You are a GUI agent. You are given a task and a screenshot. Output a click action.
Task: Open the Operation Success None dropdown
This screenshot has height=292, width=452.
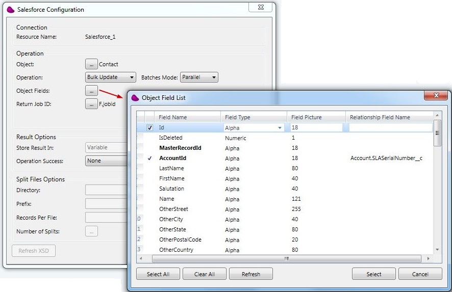[107, 161]
